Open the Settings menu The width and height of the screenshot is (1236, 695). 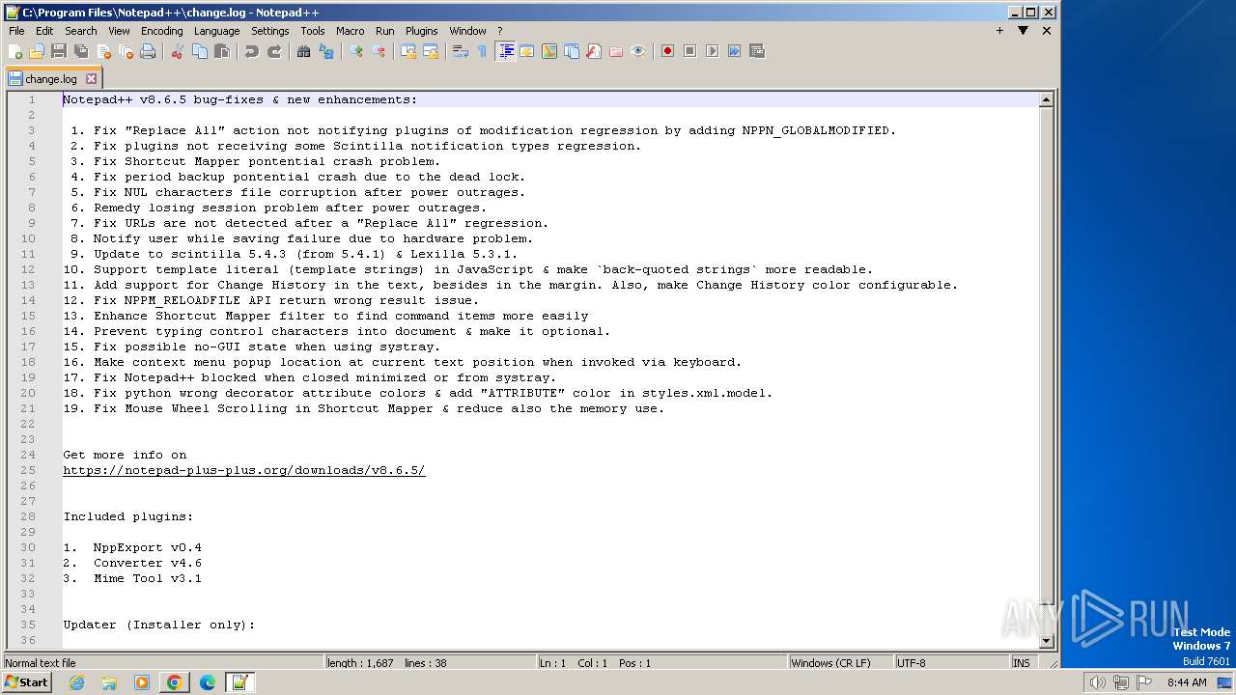(269, 31)
